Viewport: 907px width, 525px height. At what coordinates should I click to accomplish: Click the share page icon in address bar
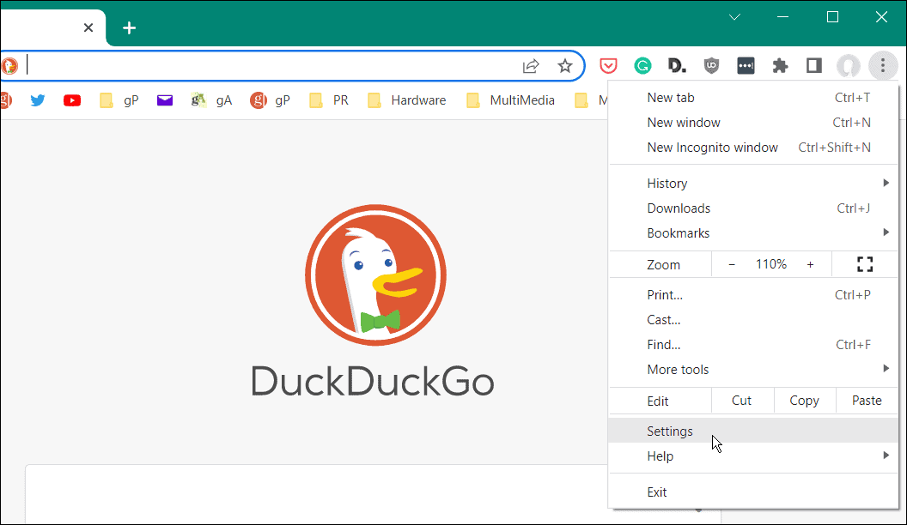(x=531, y=66)
